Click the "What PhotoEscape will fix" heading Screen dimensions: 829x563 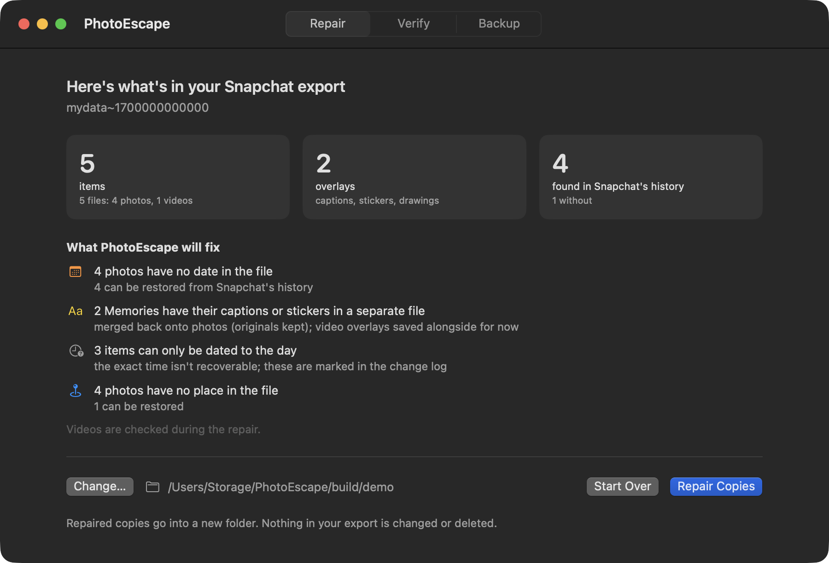143,247
